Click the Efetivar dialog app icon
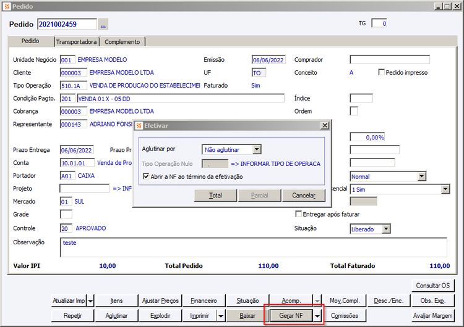 (x=139, y=126)
